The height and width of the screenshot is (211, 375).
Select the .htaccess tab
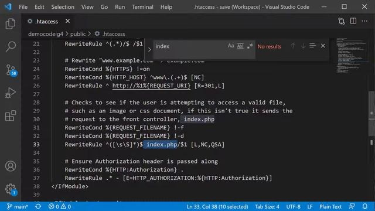(46, 21)
